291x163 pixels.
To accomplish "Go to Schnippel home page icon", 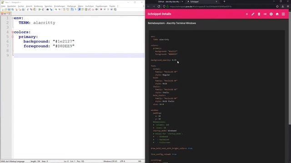I will point(277,14).
